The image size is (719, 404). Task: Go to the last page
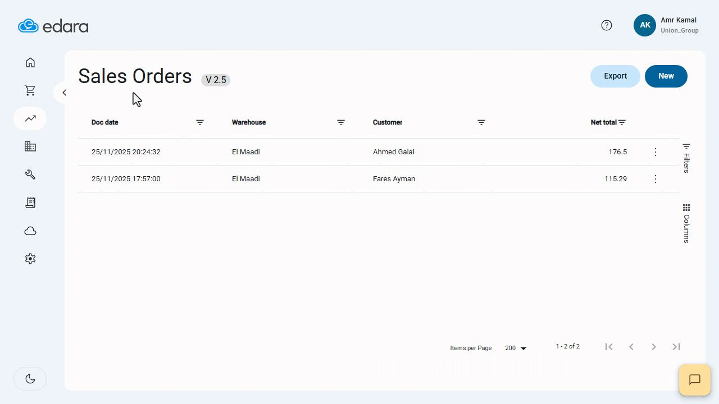(676, 347)
